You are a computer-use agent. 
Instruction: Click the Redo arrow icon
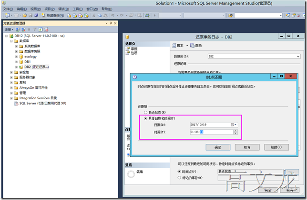[x=122, y=15]
